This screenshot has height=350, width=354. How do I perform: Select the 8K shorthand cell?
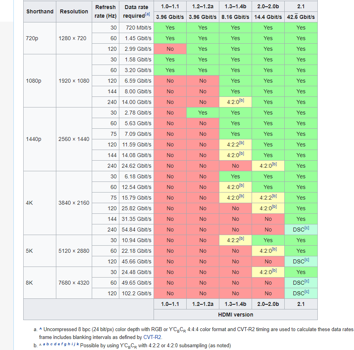pos(40,283)
